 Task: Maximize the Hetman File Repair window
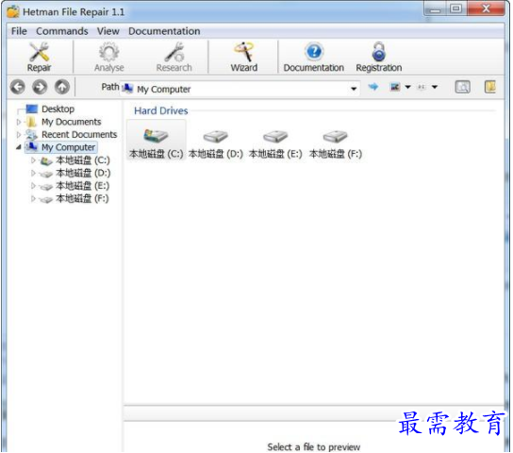pyautogui.click(x=456, y=8)
